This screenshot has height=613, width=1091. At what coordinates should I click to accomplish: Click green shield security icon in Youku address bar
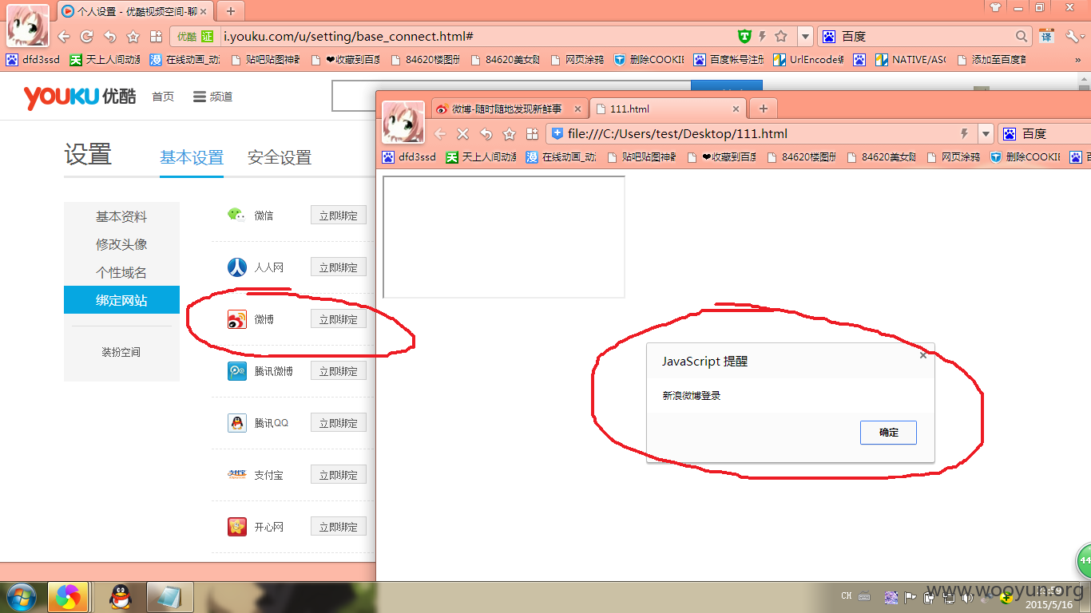pyautogui.click(x=744, y=36)
